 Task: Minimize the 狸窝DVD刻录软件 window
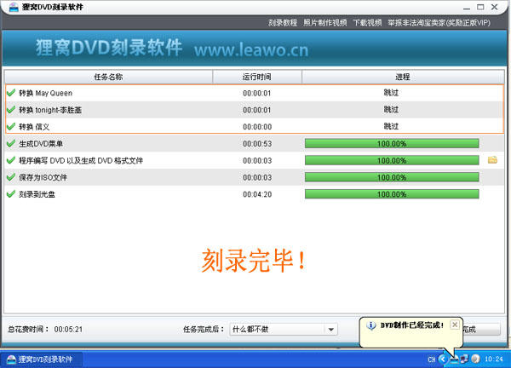pos(467,7)
